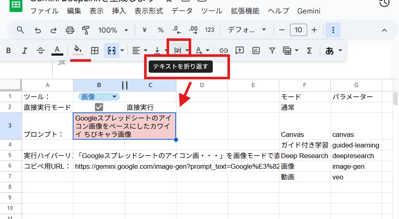399x219 pixels.
Task: Format as yen currency
Action: pos(145,30)
